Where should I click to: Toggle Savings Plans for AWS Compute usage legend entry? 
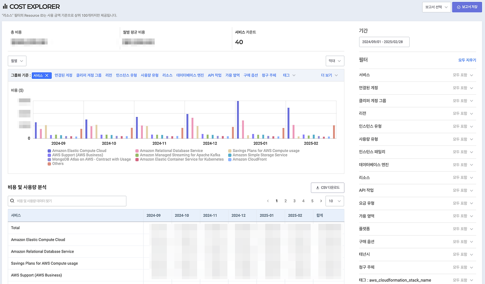tap(264, 151)
